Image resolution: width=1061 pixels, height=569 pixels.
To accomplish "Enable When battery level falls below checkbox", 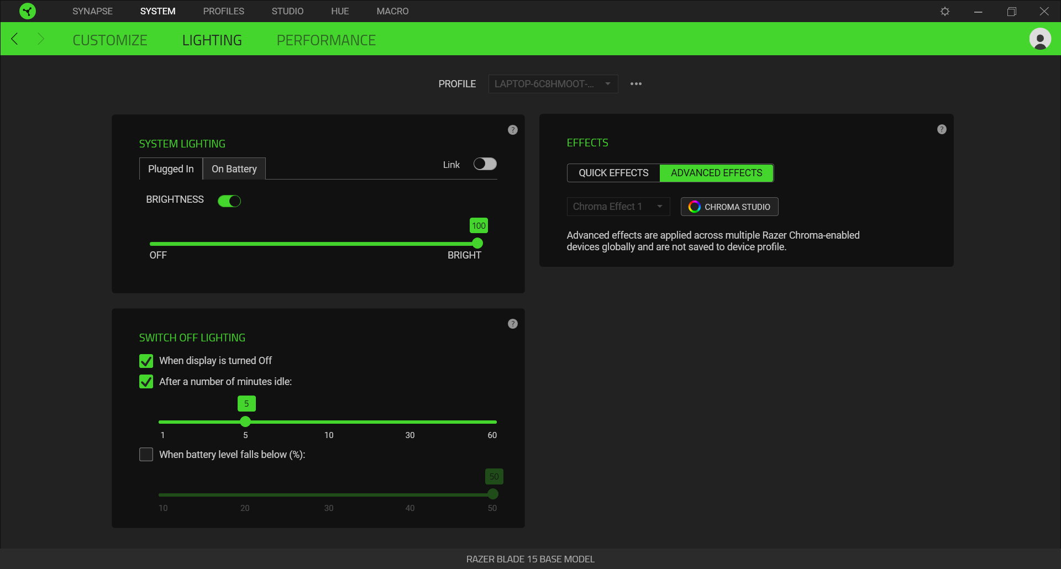I will point(146,455).
